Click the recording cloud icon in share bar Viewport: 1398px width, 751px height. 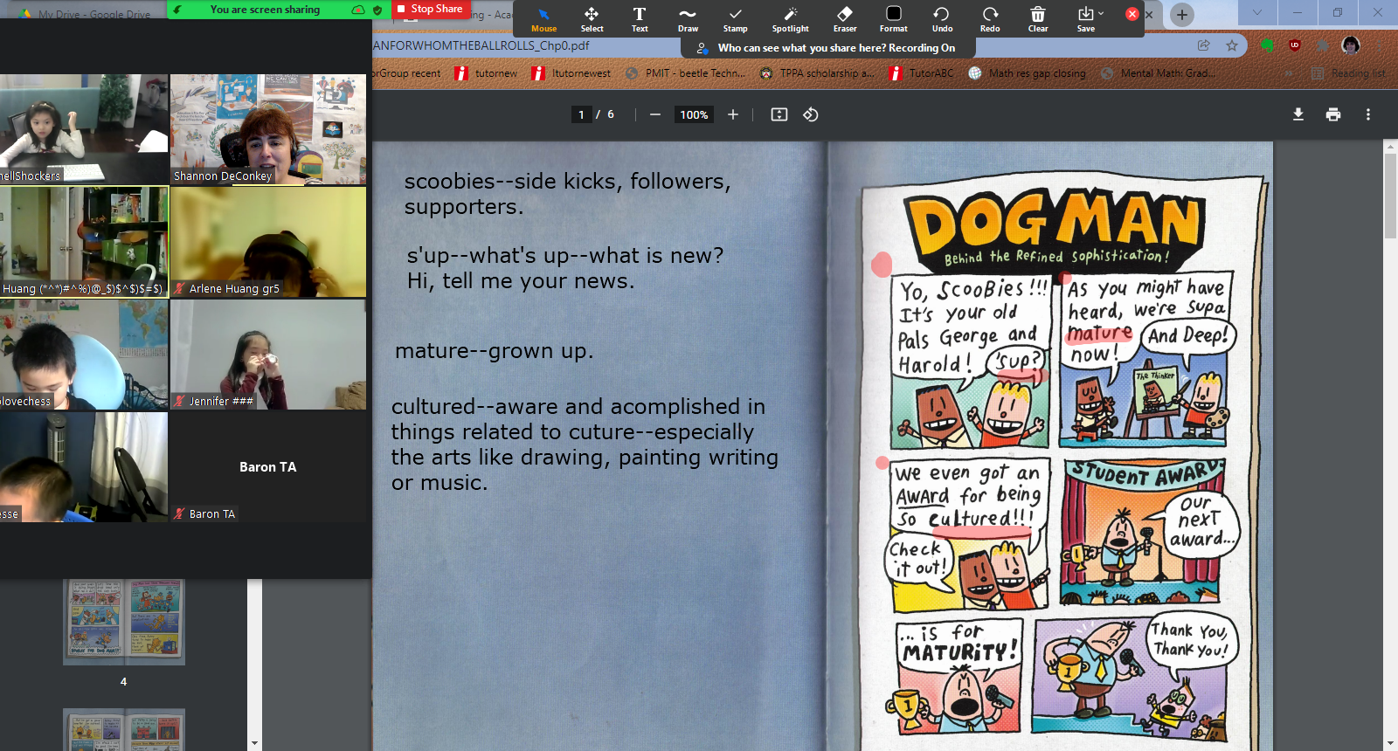click(357, 10)
